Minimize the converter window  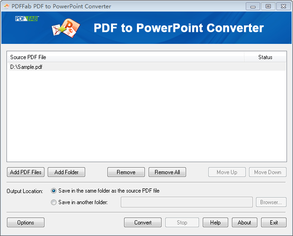(x=253, y=6)
